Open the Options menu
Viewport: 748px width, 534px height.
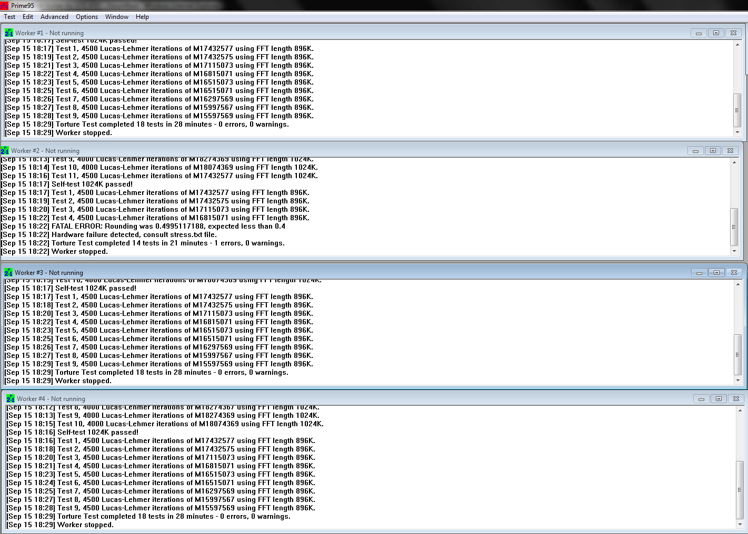[x=87, y=17]
